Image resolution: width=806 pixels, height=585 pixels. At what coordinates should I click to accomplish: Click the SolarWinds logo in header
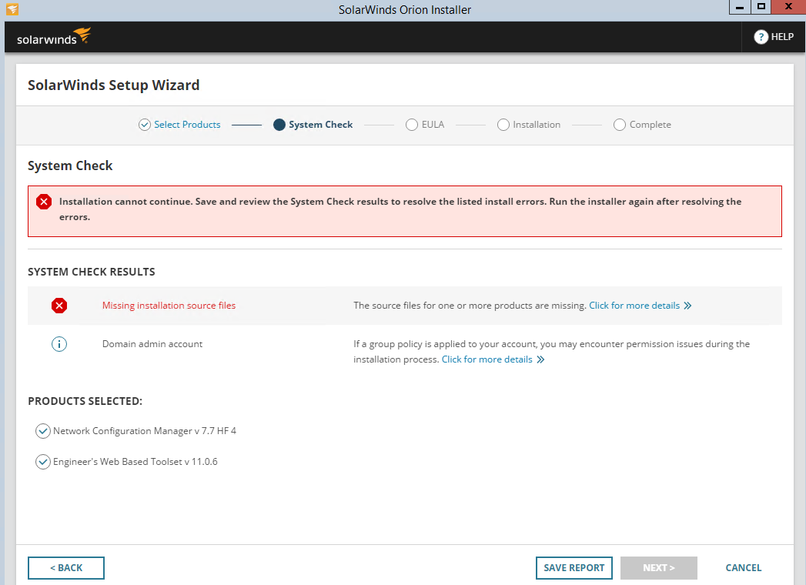pyautogui.click(x=54, y=37)
